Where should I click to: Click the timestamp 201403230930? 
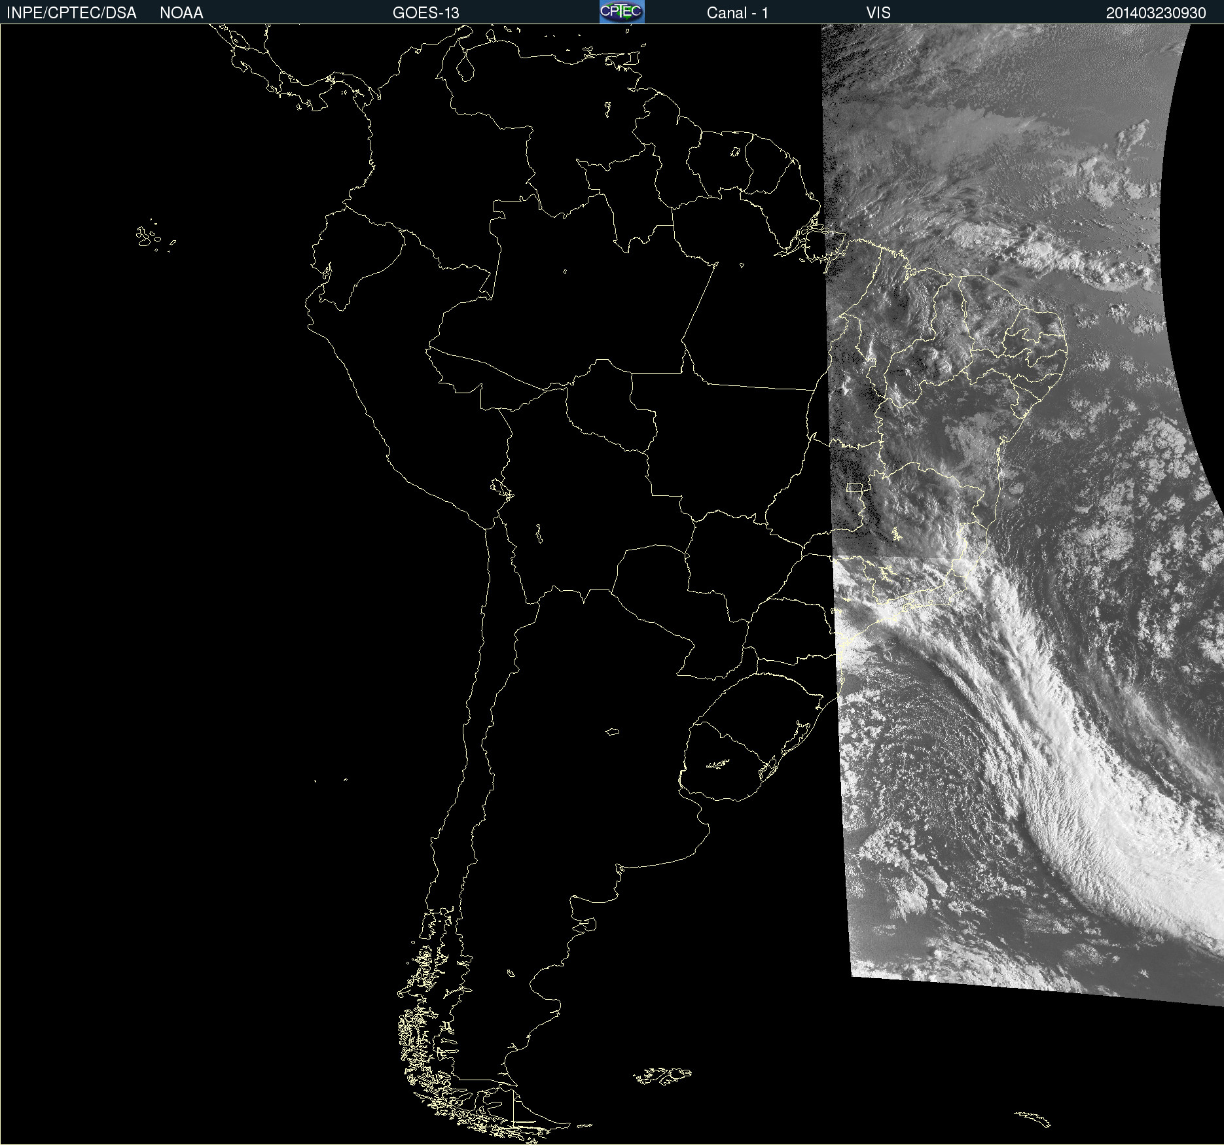(x=1156, y=13)
